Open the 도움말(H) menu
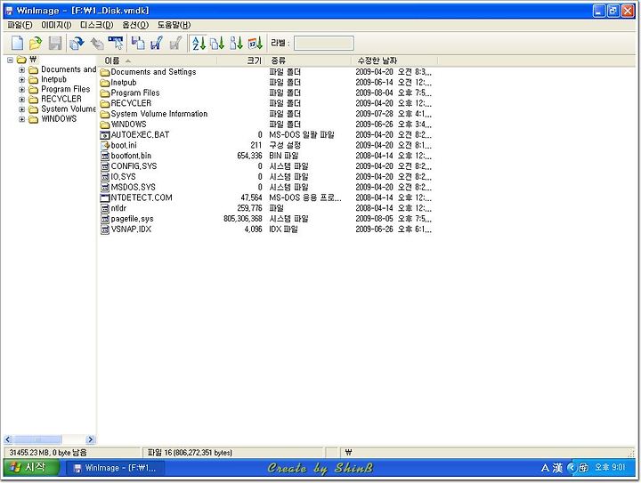641x483 pixels. pos(174,25)
